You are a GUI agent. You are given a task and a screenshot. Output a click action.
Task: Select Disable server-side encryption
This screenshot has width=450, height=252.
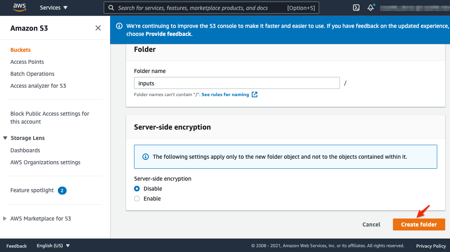[137, 189]
